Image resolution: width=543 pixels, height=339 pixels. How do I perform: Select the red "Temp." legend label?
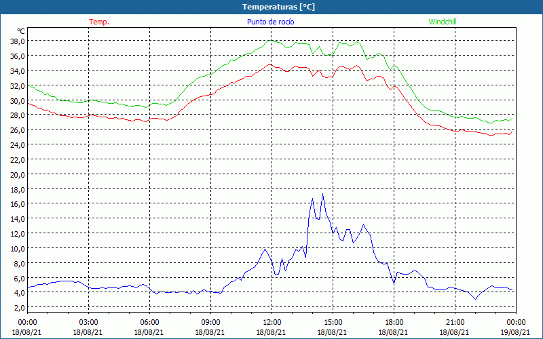(x=99, y=22)
